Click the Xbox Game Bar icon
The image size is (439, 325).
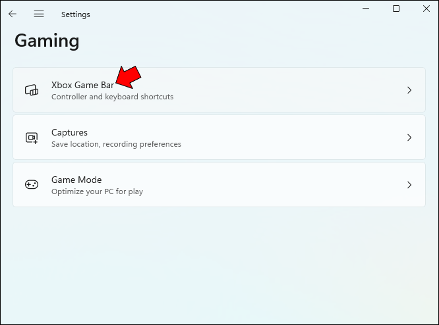pyautogui.click(x=32, y=90)
